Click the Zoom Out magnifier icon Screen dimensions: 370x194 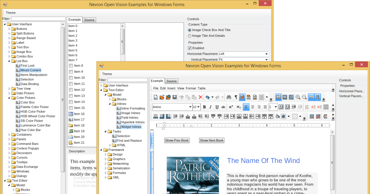point(304,97)
